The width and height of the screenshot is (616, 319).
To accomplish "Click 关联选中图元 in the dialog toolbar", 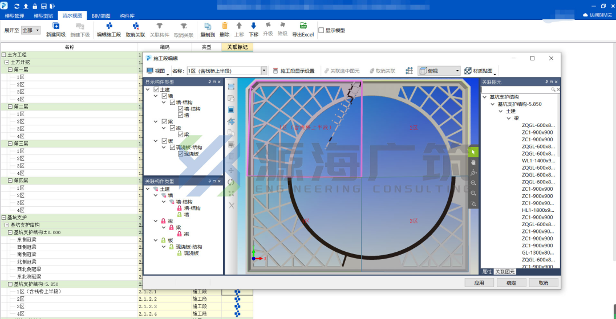I will [x=342, y=71].
